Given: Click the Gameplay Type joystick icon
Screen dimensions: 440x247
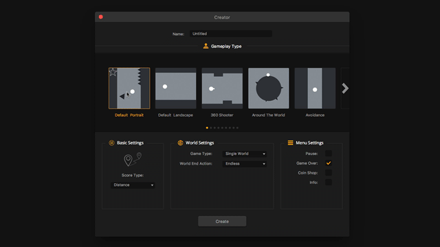Looking at the screenshot, I should [x=206, y=46].
